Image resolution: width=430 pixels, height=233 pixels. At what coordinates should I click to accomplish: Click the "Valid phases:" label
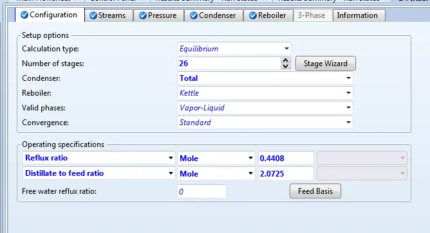coord(44,108)
